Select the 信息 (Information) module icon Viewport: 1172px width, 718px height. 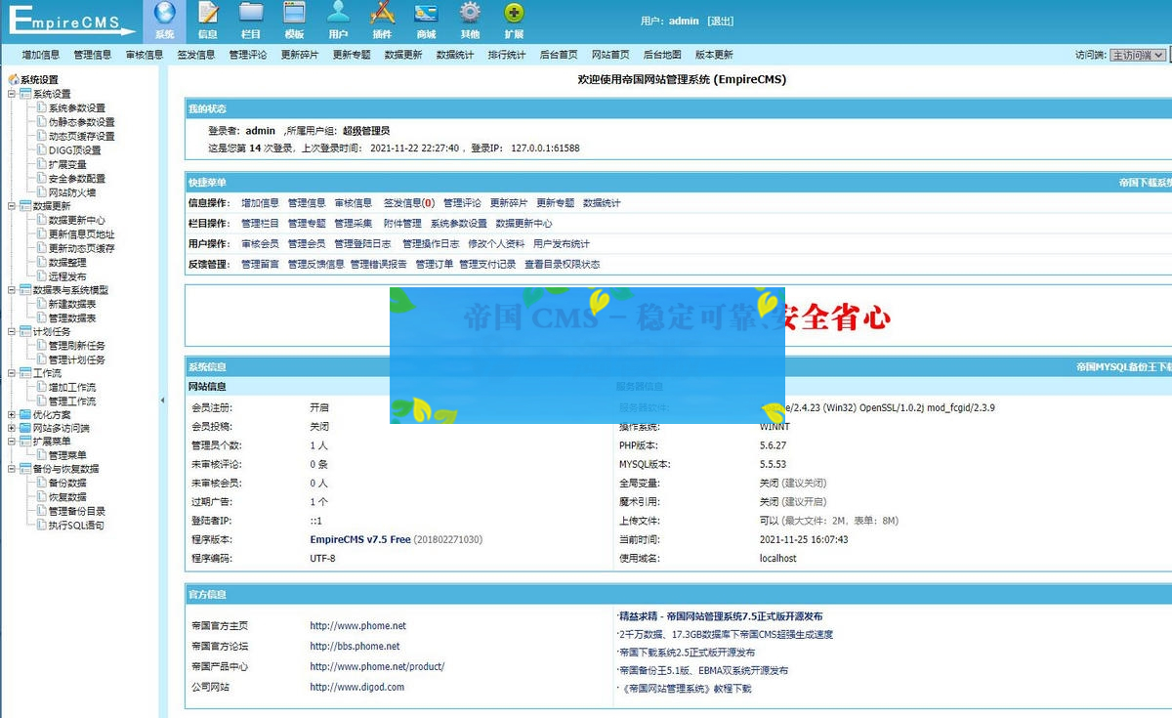[207, 21]
